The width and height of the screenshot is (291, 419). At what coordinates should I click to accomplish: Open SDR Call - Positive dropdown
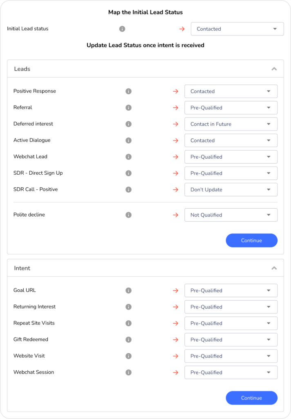[x=231, y=189]
